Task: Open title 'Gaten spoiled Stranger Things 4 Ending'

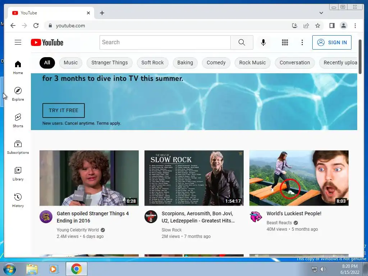Action: click(x=93, y=217)
